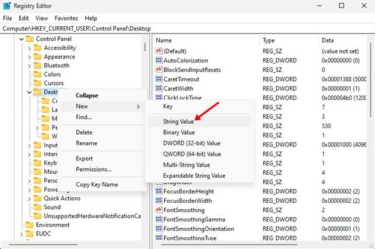Click the FocusBorderWidth DWORD icon

159,200
